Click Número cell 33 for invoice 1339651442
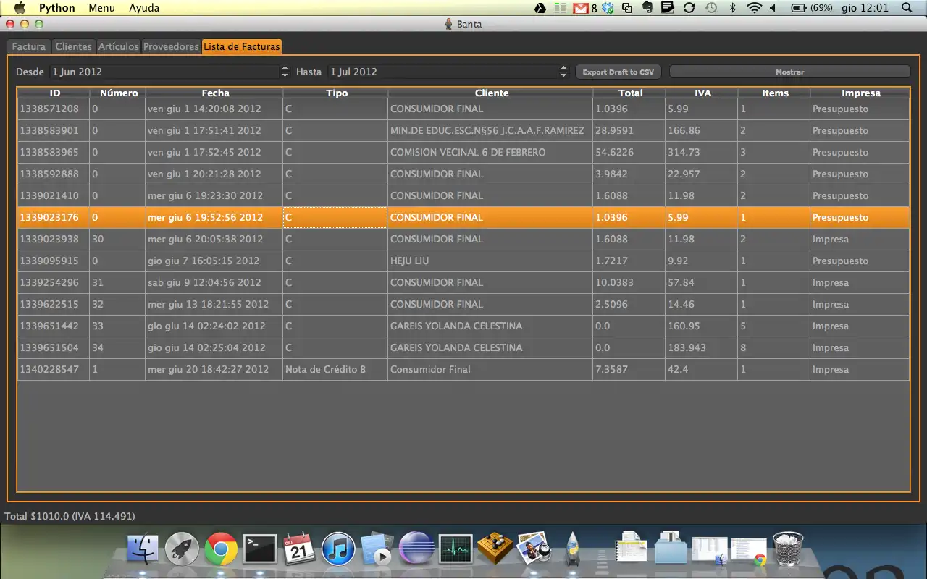The height and width of the screenshot is (579, 927). click(x=117, y=326)
